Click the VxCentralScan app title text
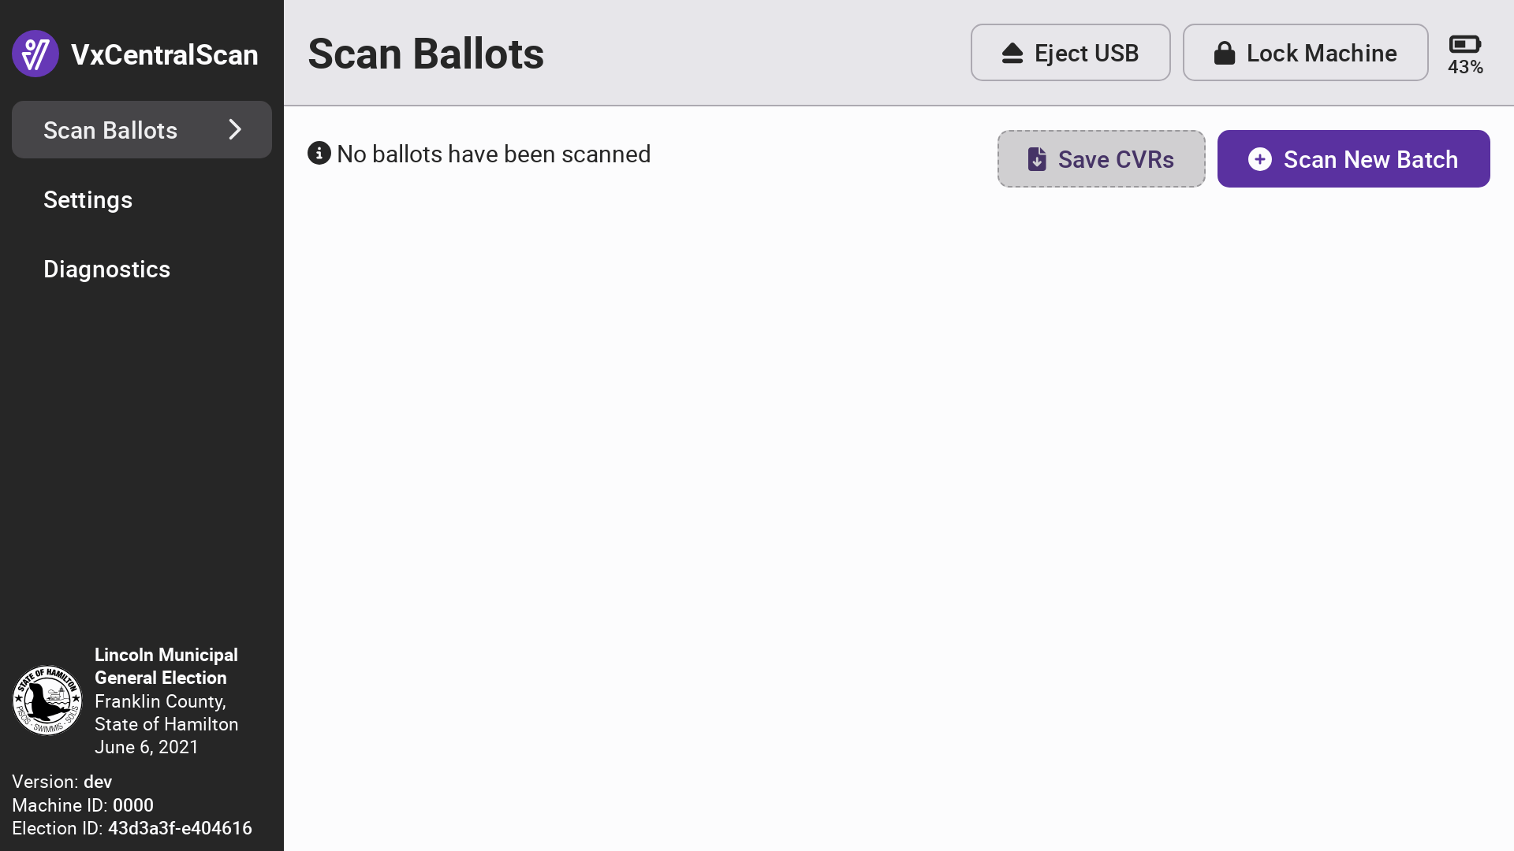This screenshot has height=851, width=1514. pyautogui.click(x=164, y=54)
